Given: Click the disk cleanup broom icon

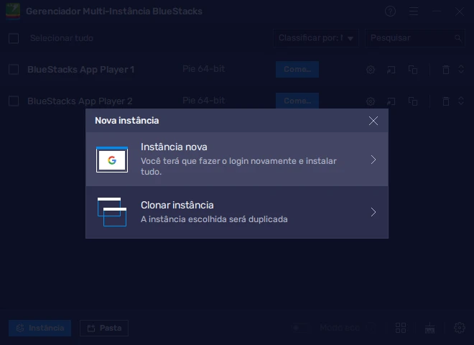Looking at the screenshot, I should (429, 328).
